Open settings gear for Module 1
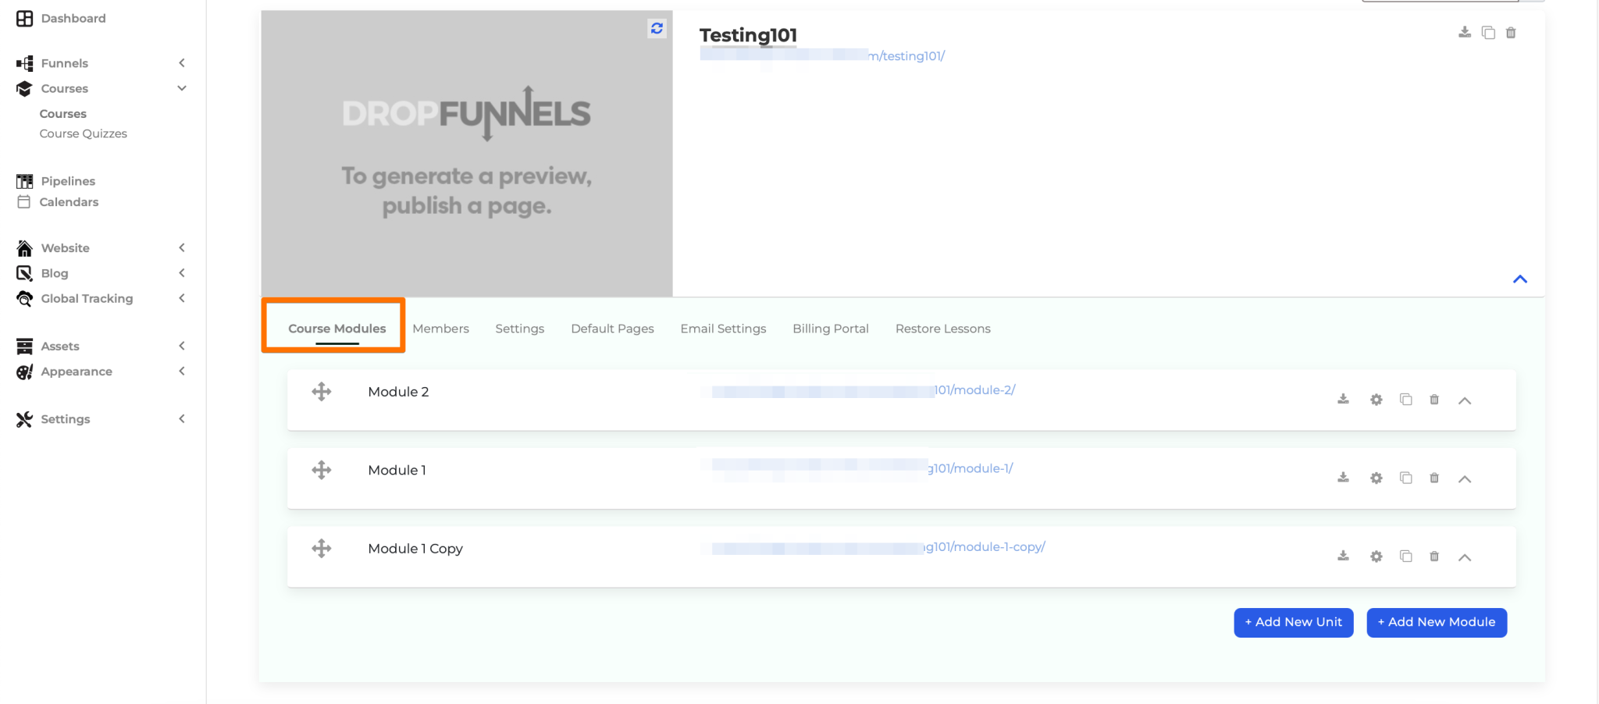 click(1375, 478)
